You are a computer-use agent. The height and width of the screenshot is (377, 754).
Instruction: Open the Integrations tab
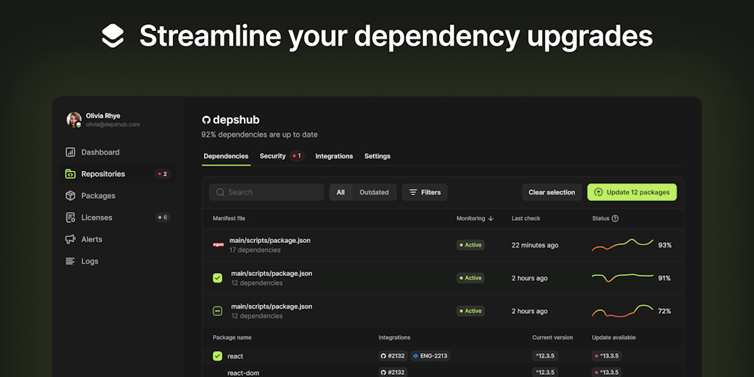pos(334,156)
